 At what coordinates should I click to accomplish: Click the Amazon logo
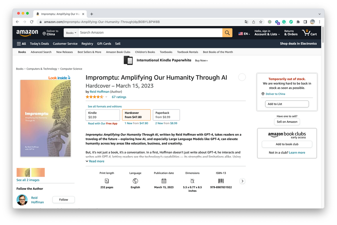(x=27, y=33)
